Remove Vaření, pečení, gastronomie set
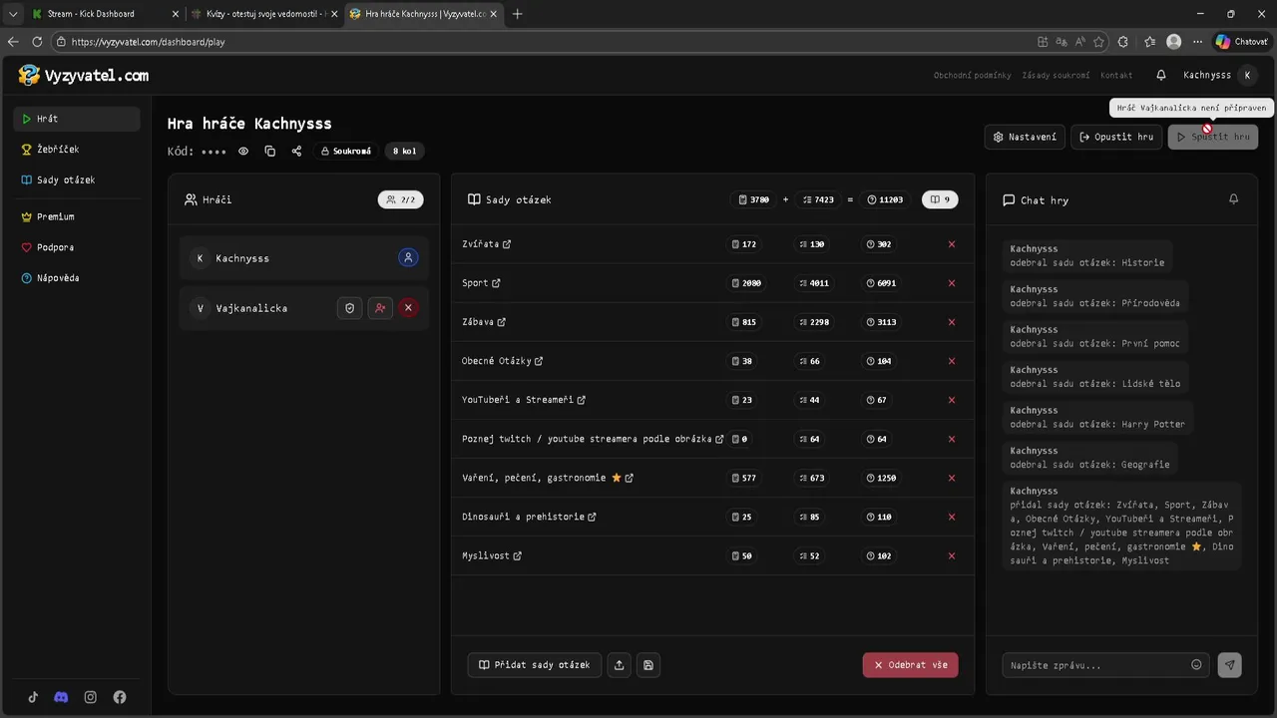 [952, 478]
